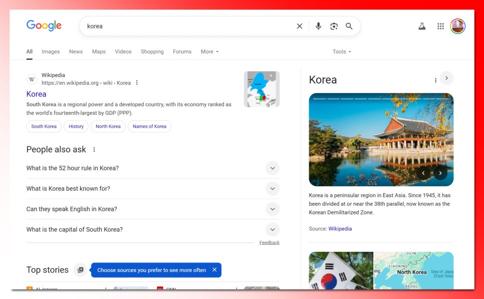Click the Names of Korea chip
Image resolution: width=484 pixels, height=299 pixels.
[149, 127]
